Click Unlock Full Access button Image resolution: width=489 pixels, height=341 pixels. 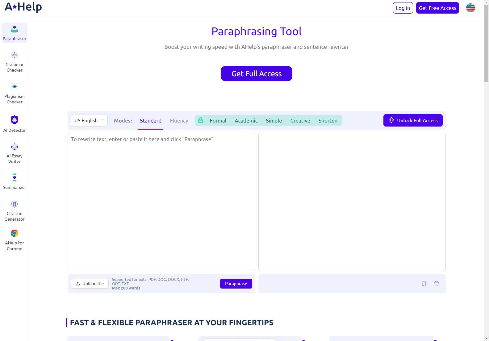pyautogui.click(x=413, y=120)
